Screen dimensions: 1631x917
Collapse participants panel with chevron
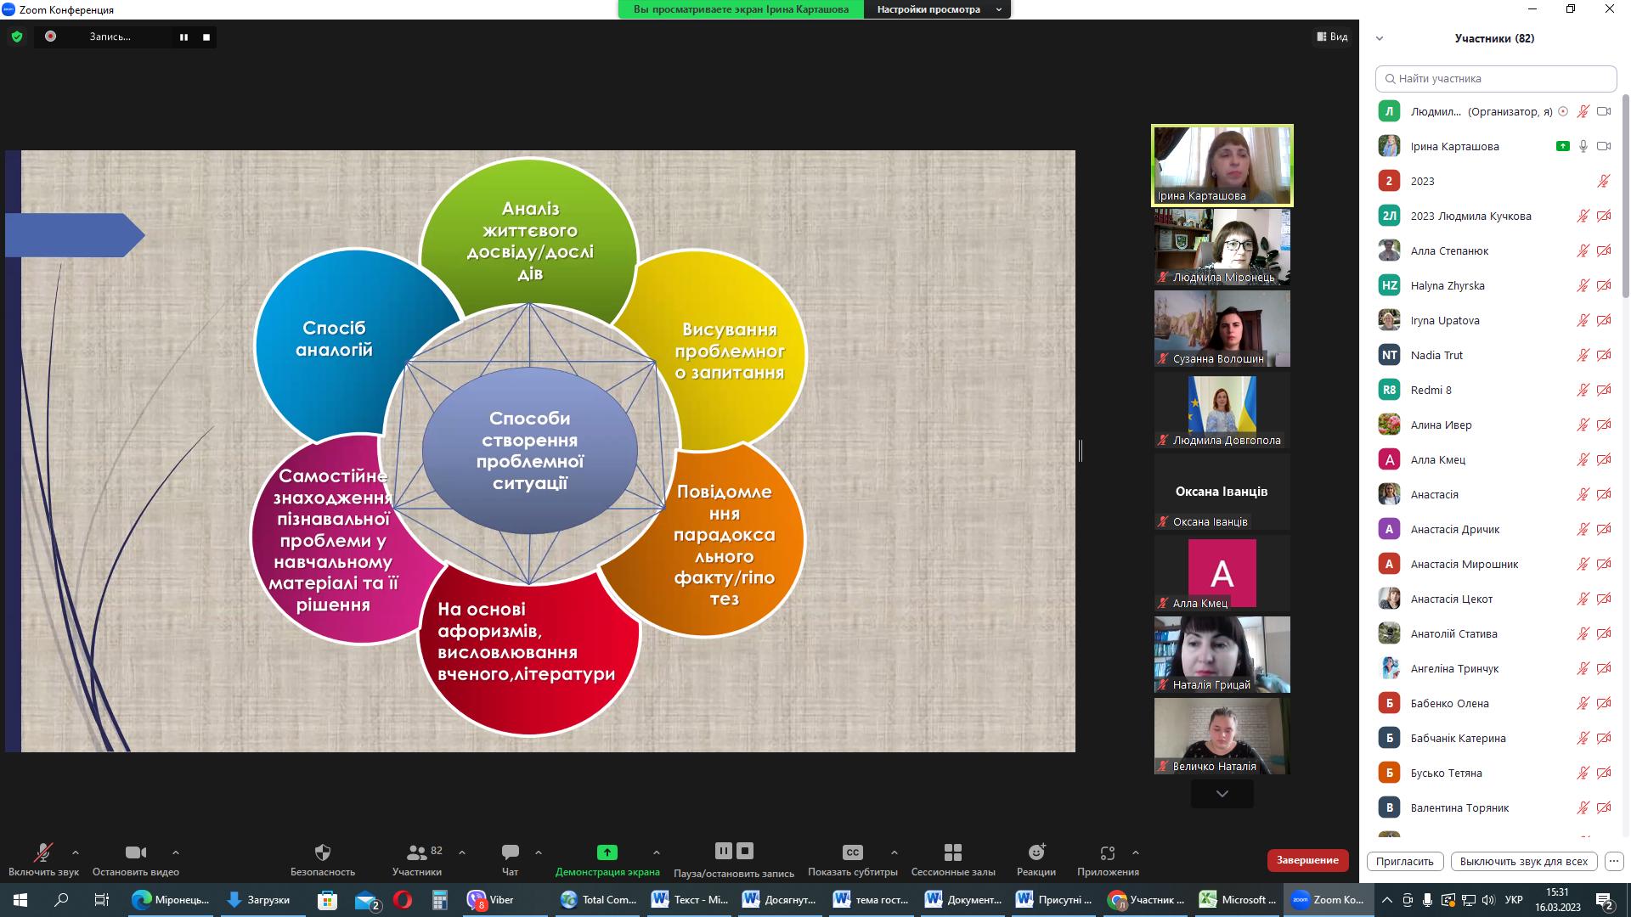pos(1380,38)
